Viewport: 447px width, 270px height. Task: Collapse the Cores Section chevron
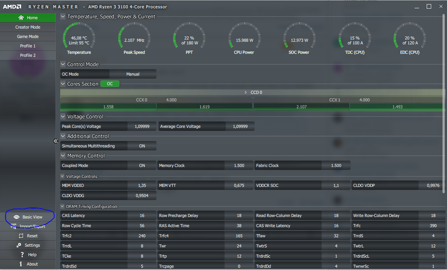click(x=63, y=84)
